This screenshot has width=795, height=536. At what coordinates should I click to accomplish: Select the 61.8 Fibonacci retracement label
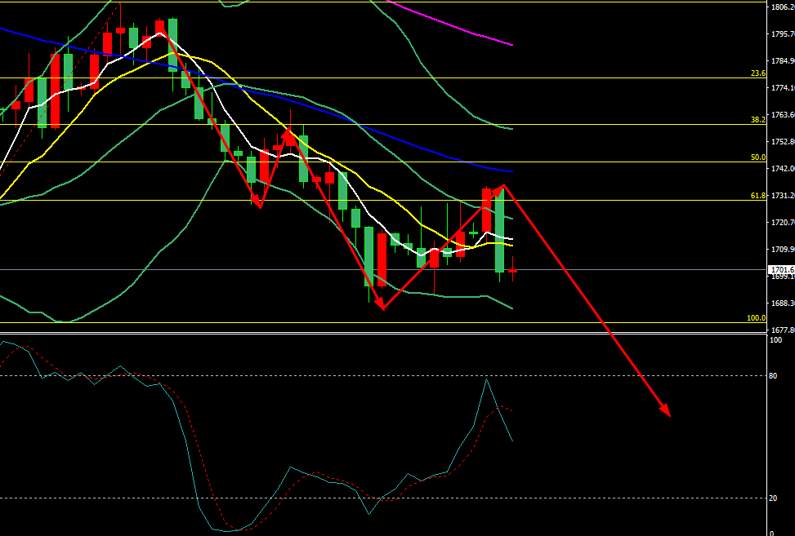click(x=757, y=196)
